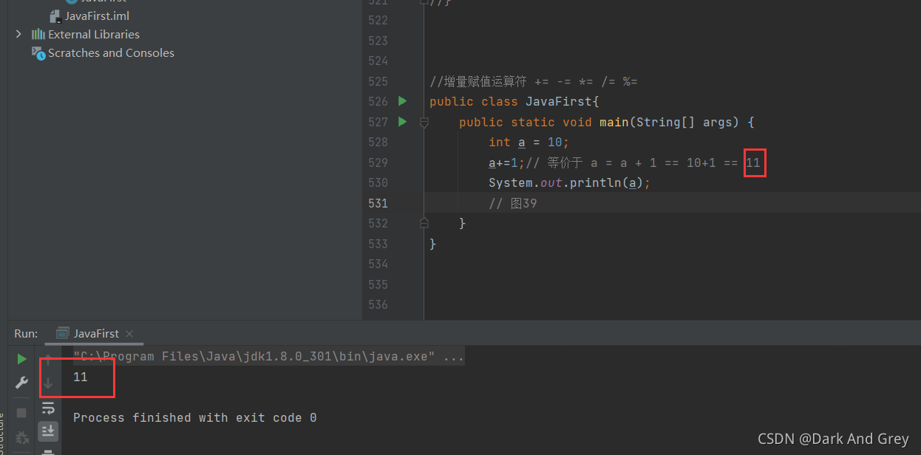
Task: Open run configuration via the wrench icon
Action: [x=21, y=383]
